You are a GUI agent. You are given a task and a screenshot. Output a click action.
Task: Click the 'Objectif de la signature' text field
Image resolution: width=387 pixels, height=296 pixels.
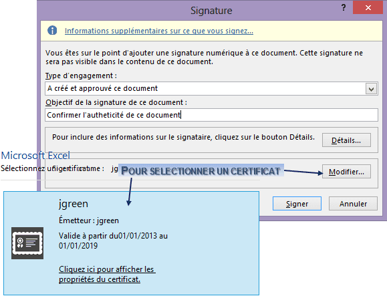pos(211,115)
